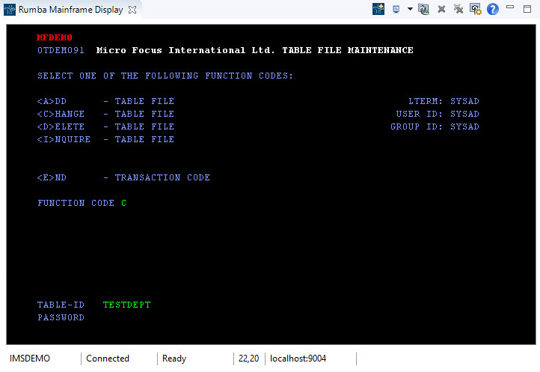Image resolution: width=540 pixels, height=372 pixels.
Task: Click the <I>NQUIRE table file option
Action: click(x=64, y=139)
